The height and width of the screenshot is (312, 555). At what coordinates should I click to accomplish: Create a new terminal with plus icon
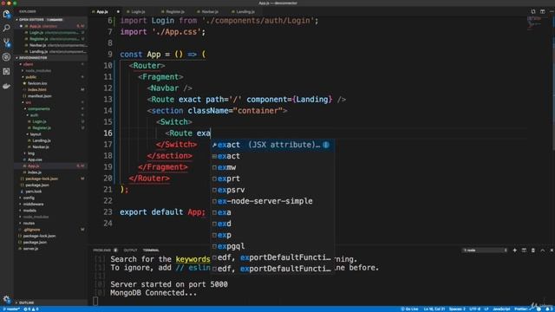click(514, 250)
